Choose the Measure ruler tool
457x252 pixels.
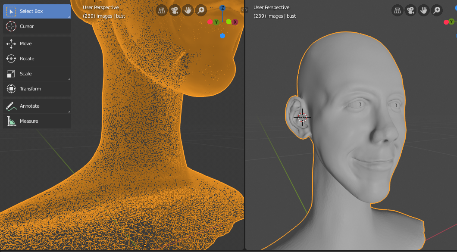pyautogui.click(x=37, y=121)
